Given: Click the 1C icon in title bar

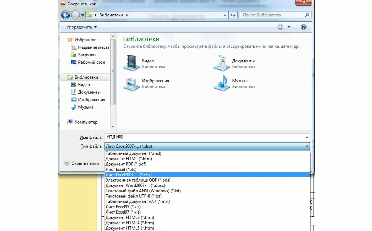Looking at the screenshot, I should [63, 4].
